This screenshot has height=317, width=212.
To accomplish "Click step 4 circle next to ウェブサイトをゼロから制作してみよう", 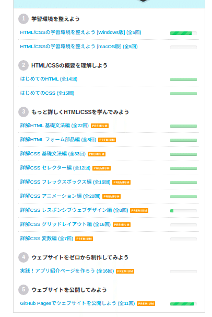I will (x=23, y=257).
